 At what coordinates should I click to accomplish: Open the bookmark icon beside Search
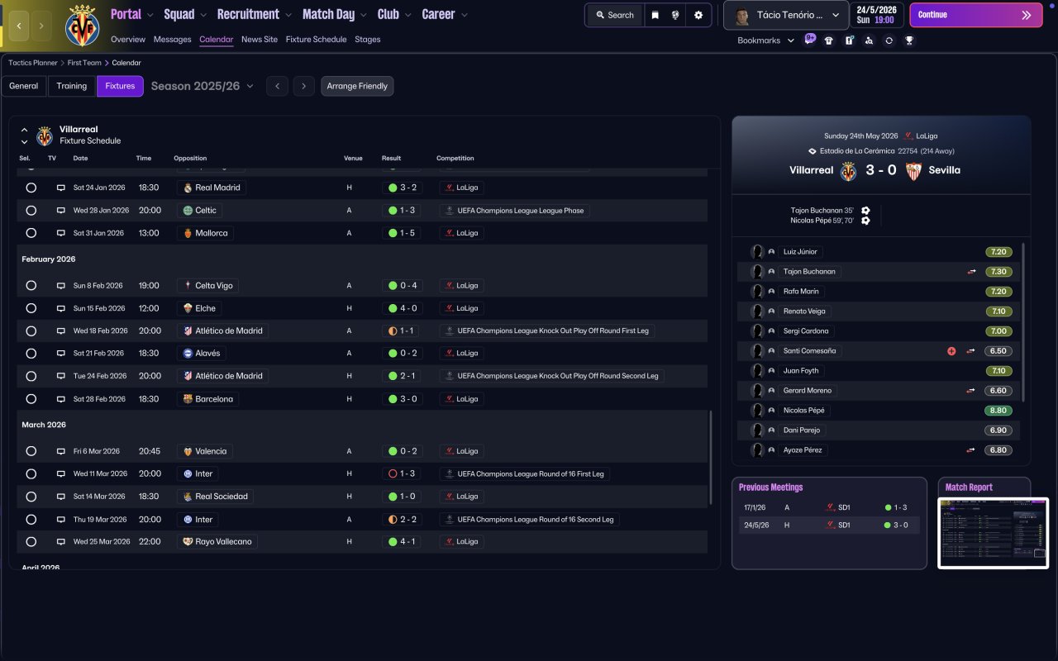coord(655,15)
